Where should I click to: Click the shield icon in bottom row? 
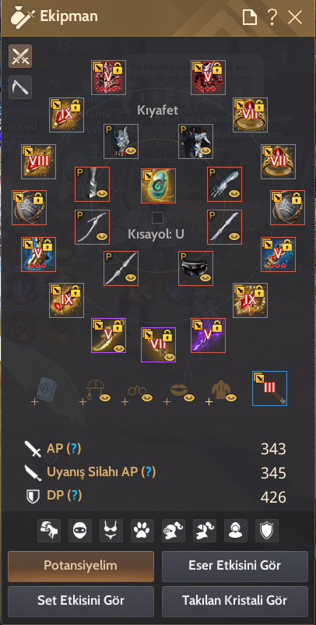[267, 531]
